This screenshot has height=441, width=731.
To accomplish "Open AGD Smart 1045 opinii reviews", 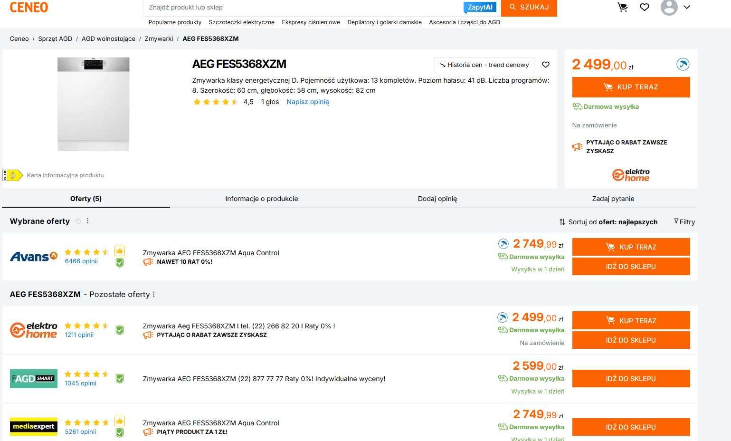I will click(81, 383).
